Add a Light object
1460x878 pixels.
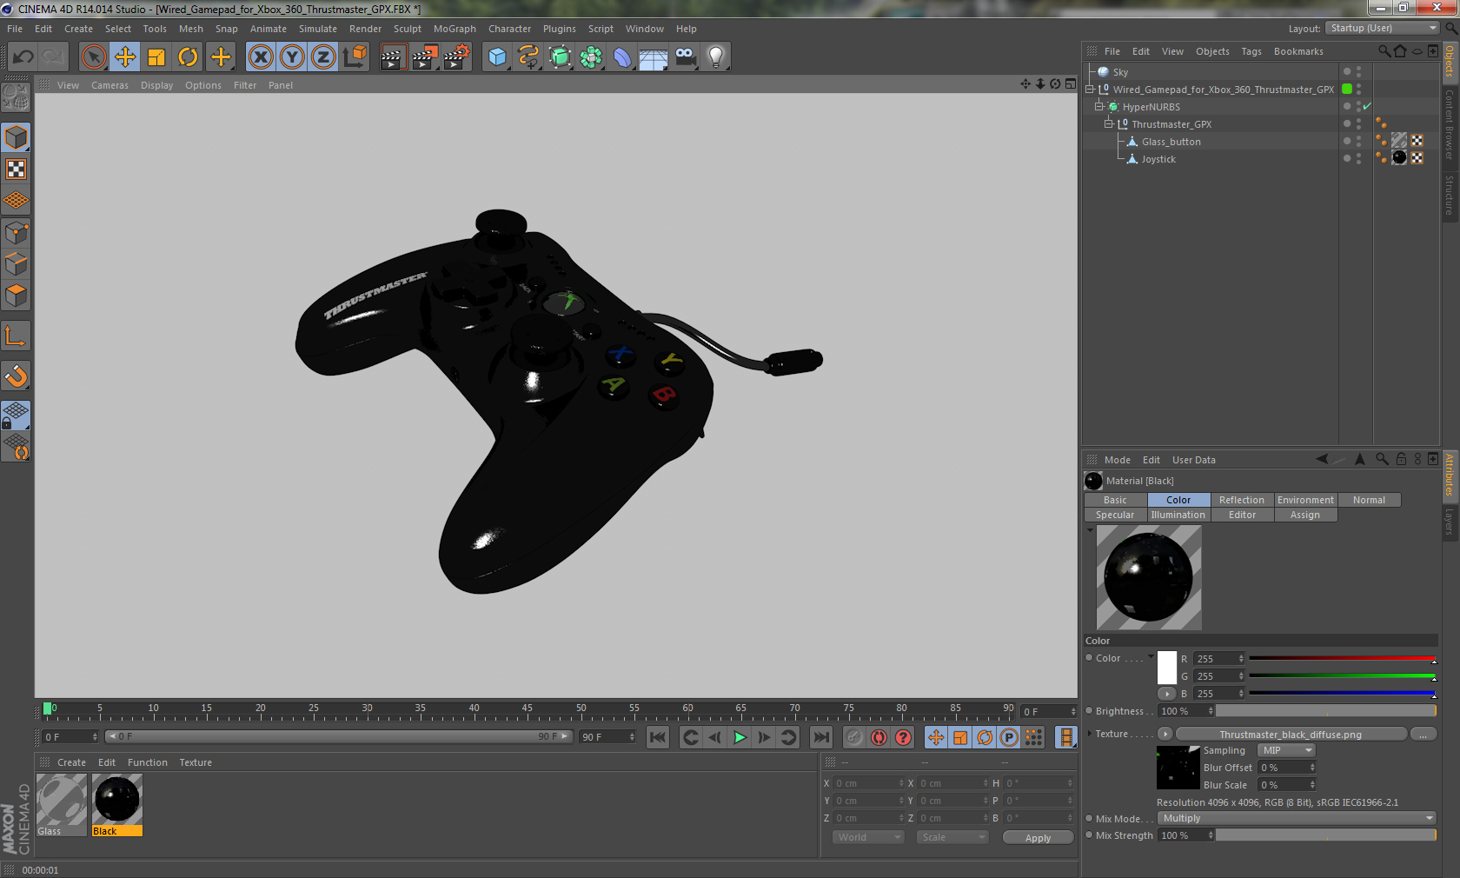point(716,57)
